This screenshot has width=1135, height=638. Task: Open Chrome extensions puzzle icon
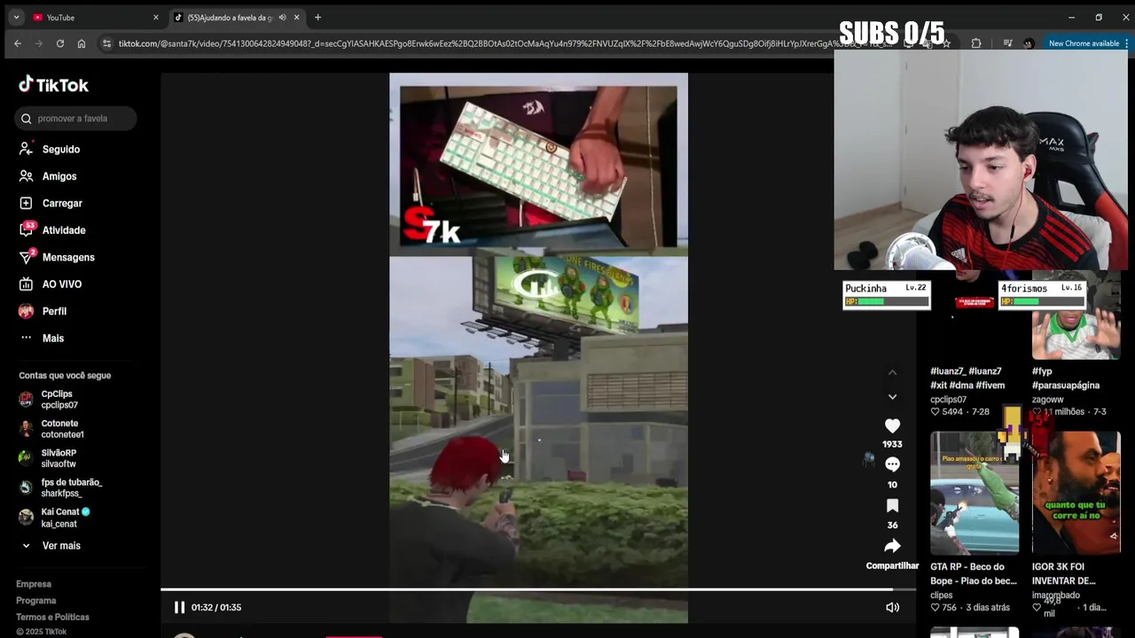click(x=976, y=43)
